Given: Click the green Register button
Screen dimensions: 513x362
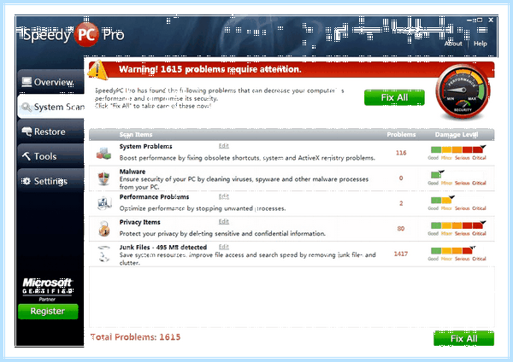Looking at the screenshot, I should click(48, 312).
